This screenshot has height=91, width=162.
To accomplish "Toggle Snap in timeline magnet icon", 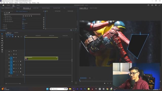I will point(10,37).
